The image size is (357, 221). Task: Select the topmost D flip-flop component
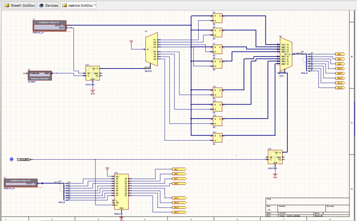(218, 18)
